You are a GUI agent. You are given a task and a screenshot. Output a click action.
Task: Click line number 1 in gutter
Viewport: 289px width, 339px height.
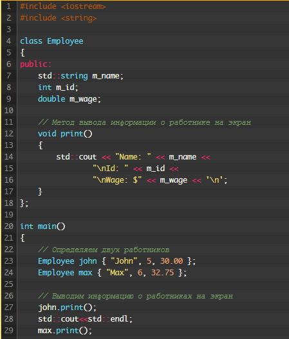9,6
